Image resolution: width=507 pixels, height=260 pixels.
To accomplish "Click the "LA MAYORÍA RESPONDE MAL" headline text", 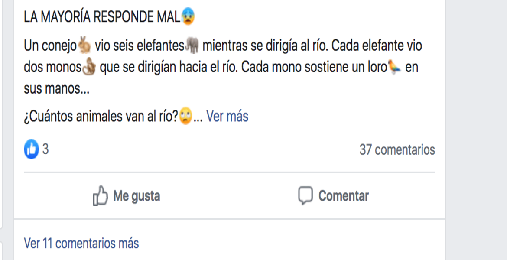I will pos(102,17).
